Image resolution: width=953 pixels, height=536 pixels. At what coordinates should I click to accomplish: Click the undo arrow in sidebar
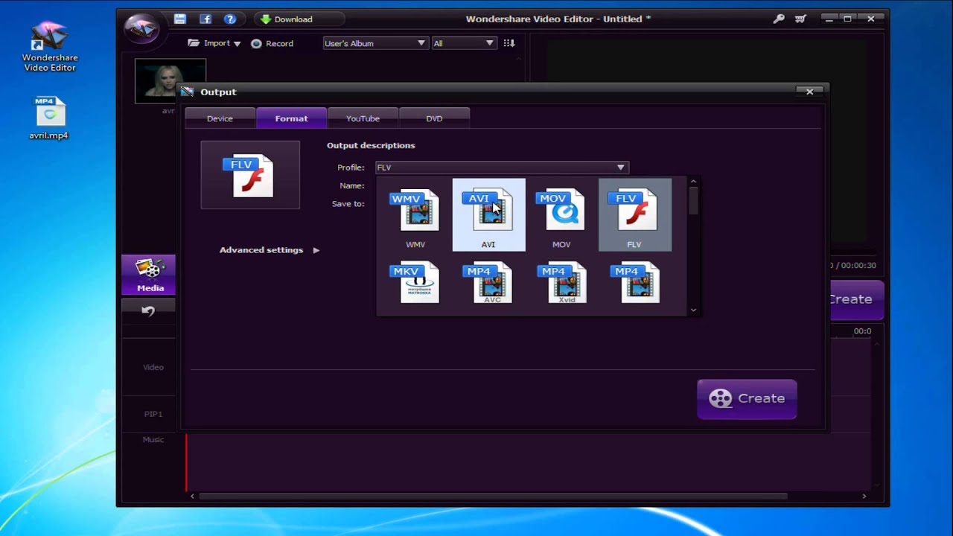pos(148,311)
